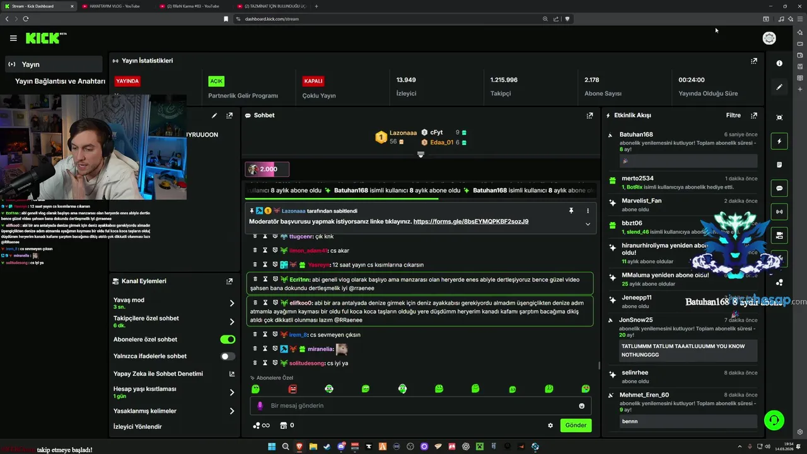Pop out the Kanal Eylemleri panel
The width and height of the screenshot is (807, 454).
[x=229, y=281]
